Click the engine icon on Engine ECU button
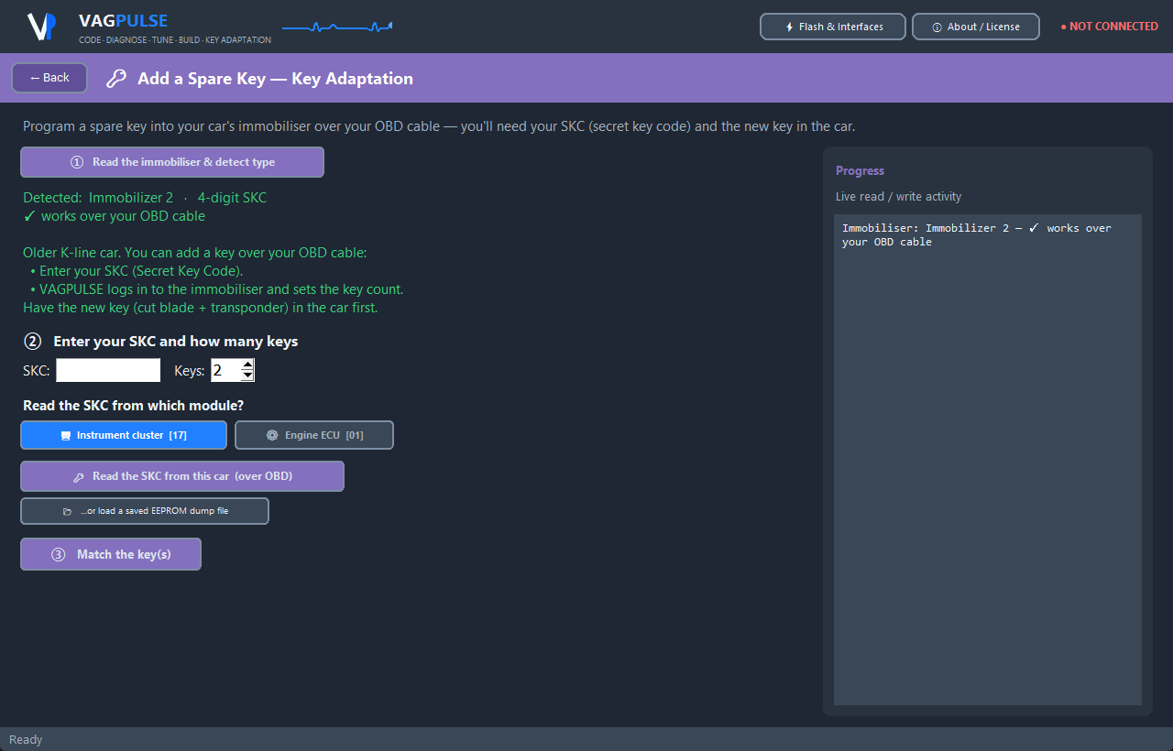 [x=272, y=435]
